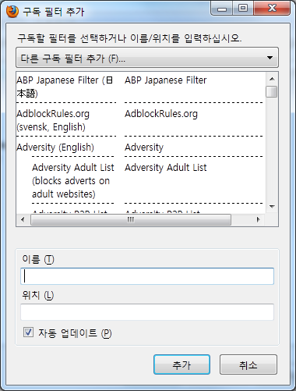
Task: Maximize the 구독 필터 추가 window
Action: [x=243, y=9]
